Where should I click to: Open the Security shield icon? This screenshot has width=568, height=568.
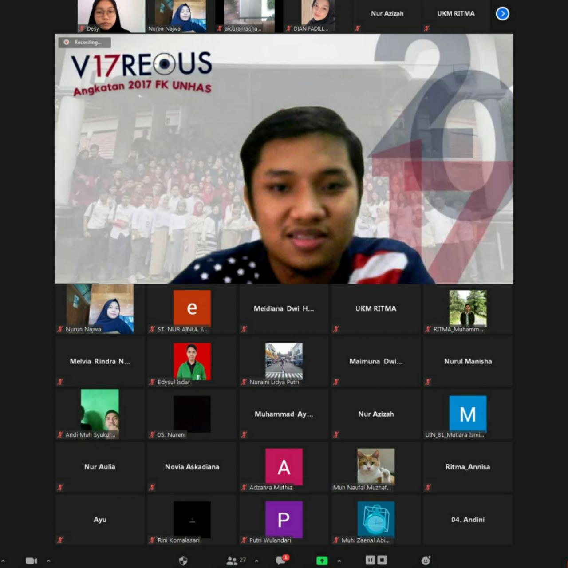(183, 561)
